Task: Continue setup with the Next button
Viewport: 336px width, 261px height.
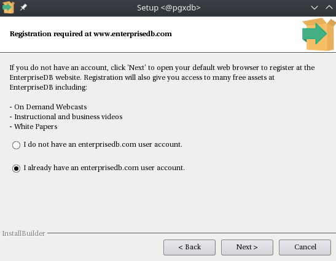Action: pyautogui.click(x=247, y=247)
